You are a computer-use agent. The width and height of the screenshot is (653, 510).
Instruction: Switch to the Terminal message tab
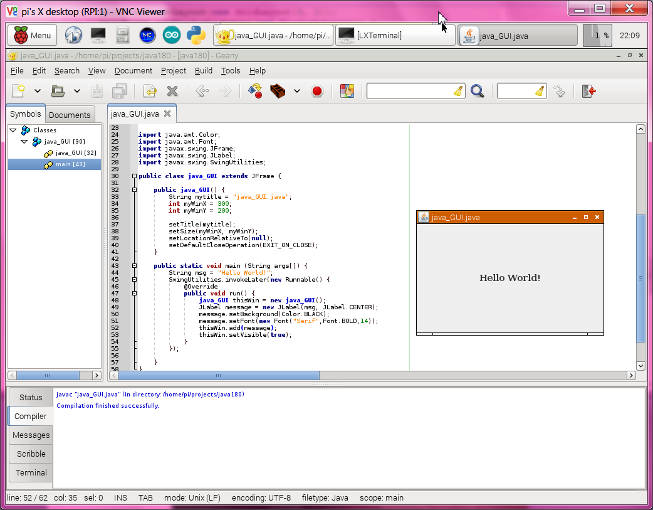31,472
